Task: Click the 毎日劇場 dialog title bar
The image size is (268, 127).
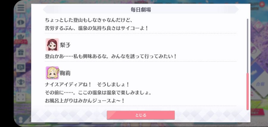Action: 141,10
